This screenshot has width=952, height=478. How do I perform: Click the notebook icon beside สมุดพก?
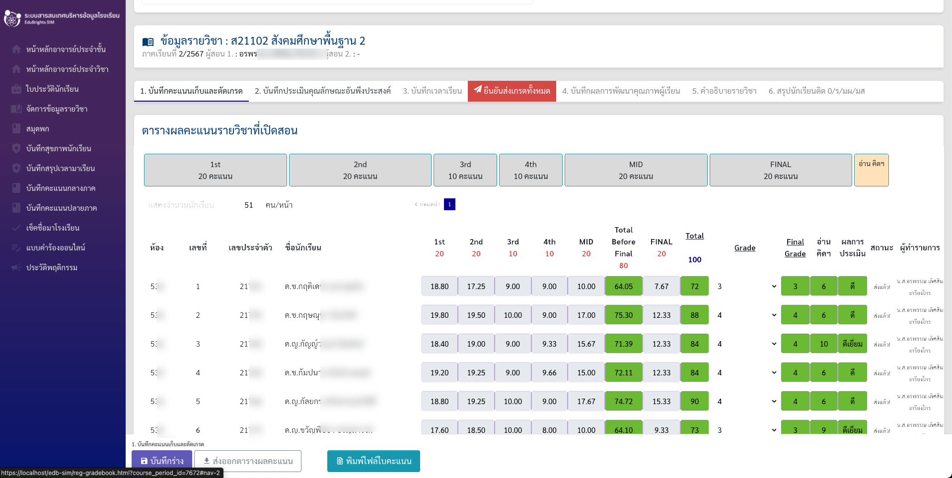(x=16, y=128)
